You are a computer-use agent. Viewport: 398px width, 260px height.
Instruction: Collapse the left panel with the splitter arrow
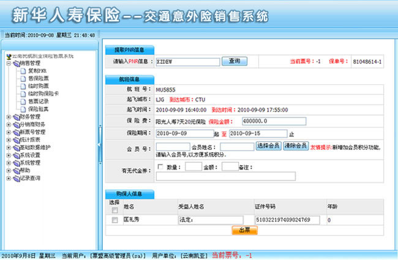pyautogui.click(x=99, y=144)
